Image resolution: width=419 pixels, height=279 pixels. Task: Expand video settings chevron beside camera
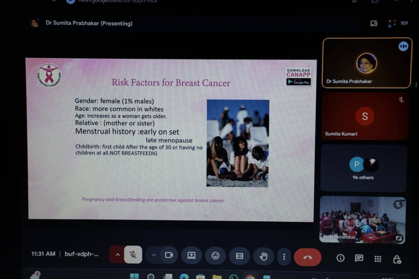153,255
